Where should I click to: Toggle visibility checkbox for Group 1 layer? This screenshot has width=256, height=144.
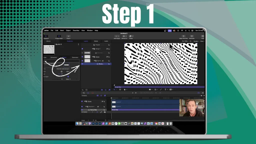(82, 49)
